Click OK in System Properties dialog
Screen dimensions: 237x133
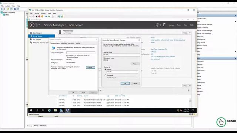[73, 93]
